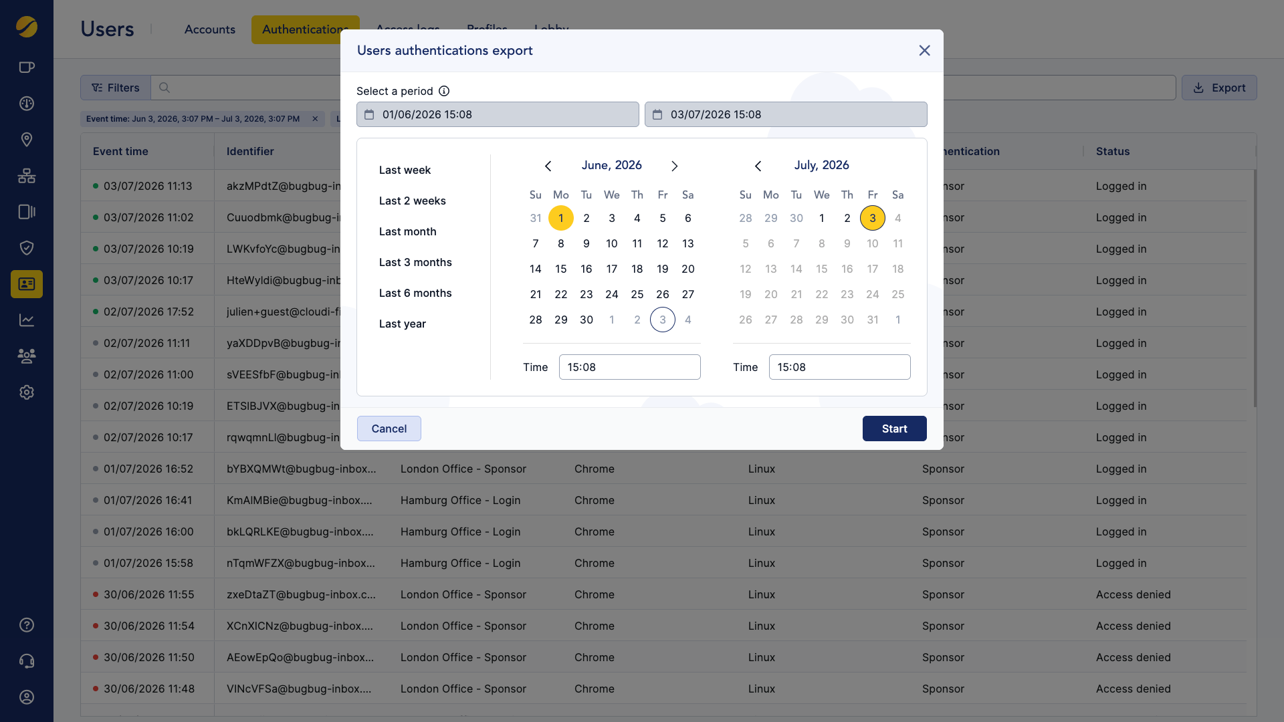Open the security shield sidebar icon
This screenshot has width=1284, height=722.
(x=27, y=248)
